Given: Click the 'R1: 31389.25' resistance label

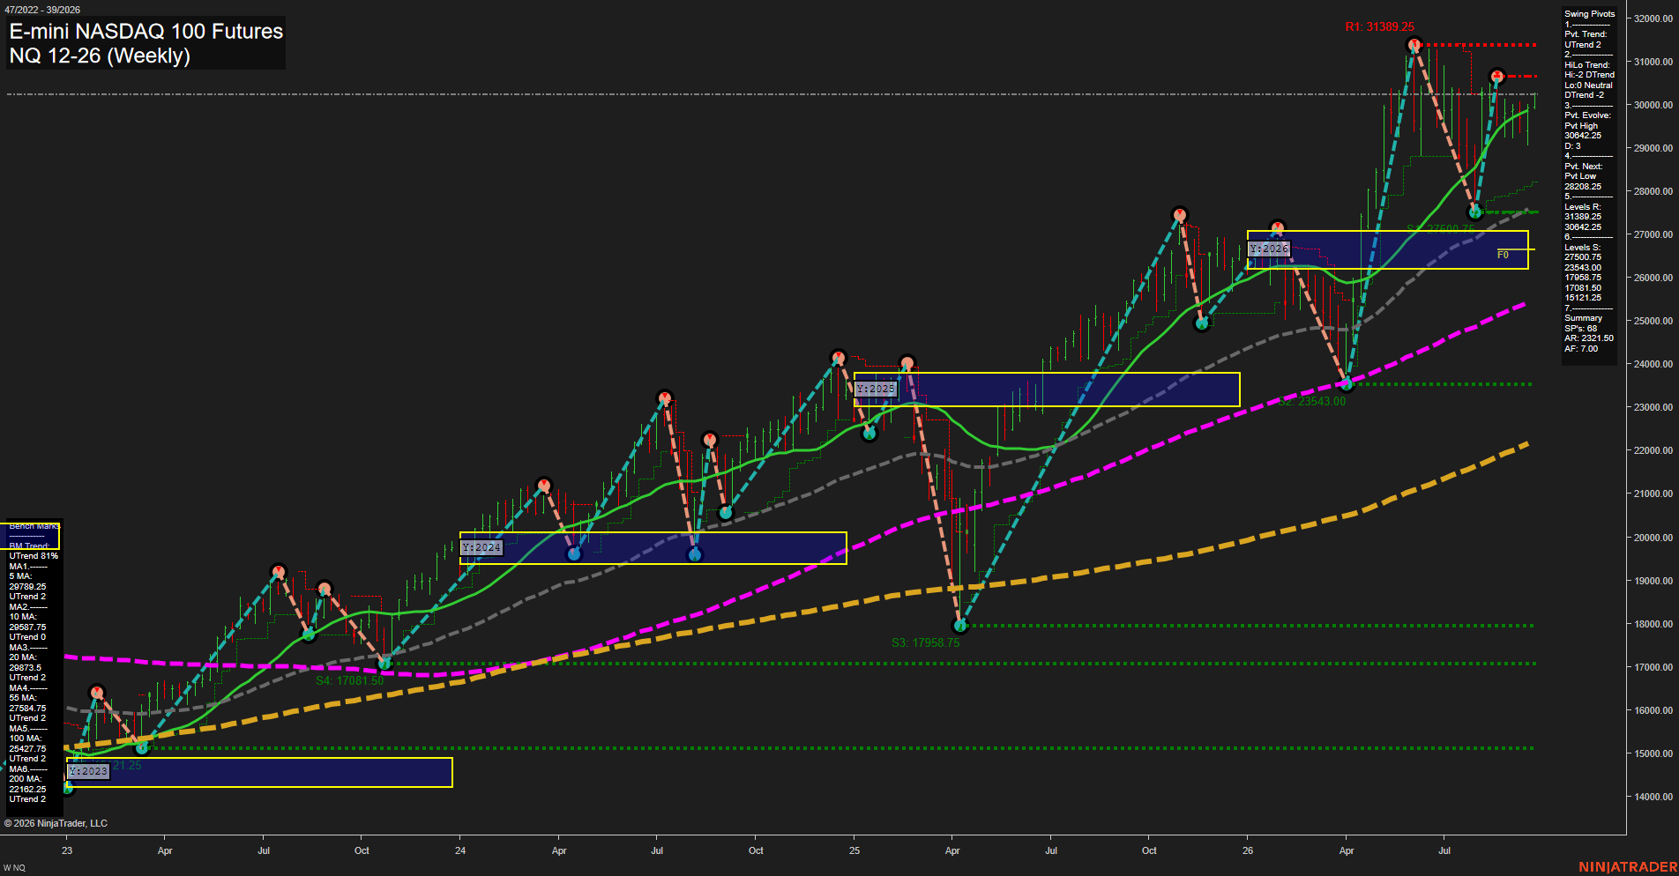Looking at the screenshot, I should (x=1379, y=27).
